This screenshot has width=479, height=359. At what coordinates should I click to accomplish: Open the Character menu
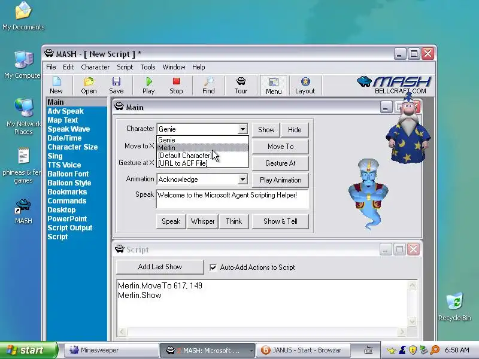tap(95, 67)
